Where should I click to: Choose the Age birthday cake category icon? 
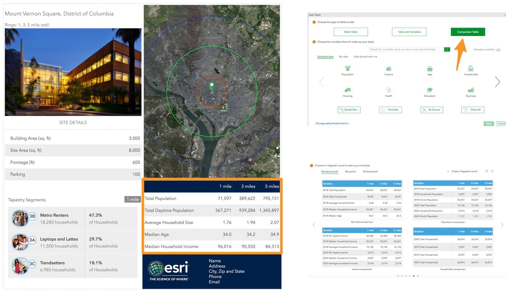point(430,68)
